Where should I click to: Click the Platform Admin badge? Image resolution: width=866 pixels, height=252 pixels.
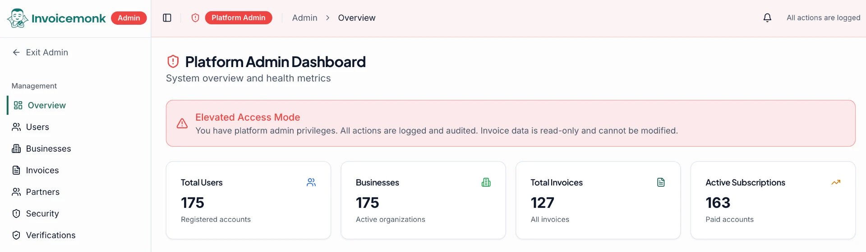239,18
